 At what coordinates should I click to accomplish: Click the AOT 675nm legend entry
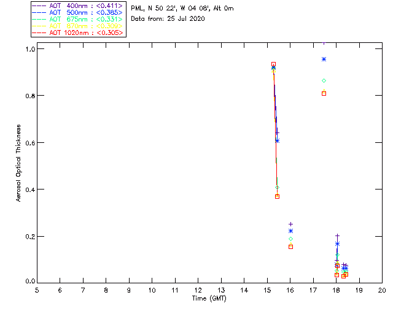tap(78, 19)
